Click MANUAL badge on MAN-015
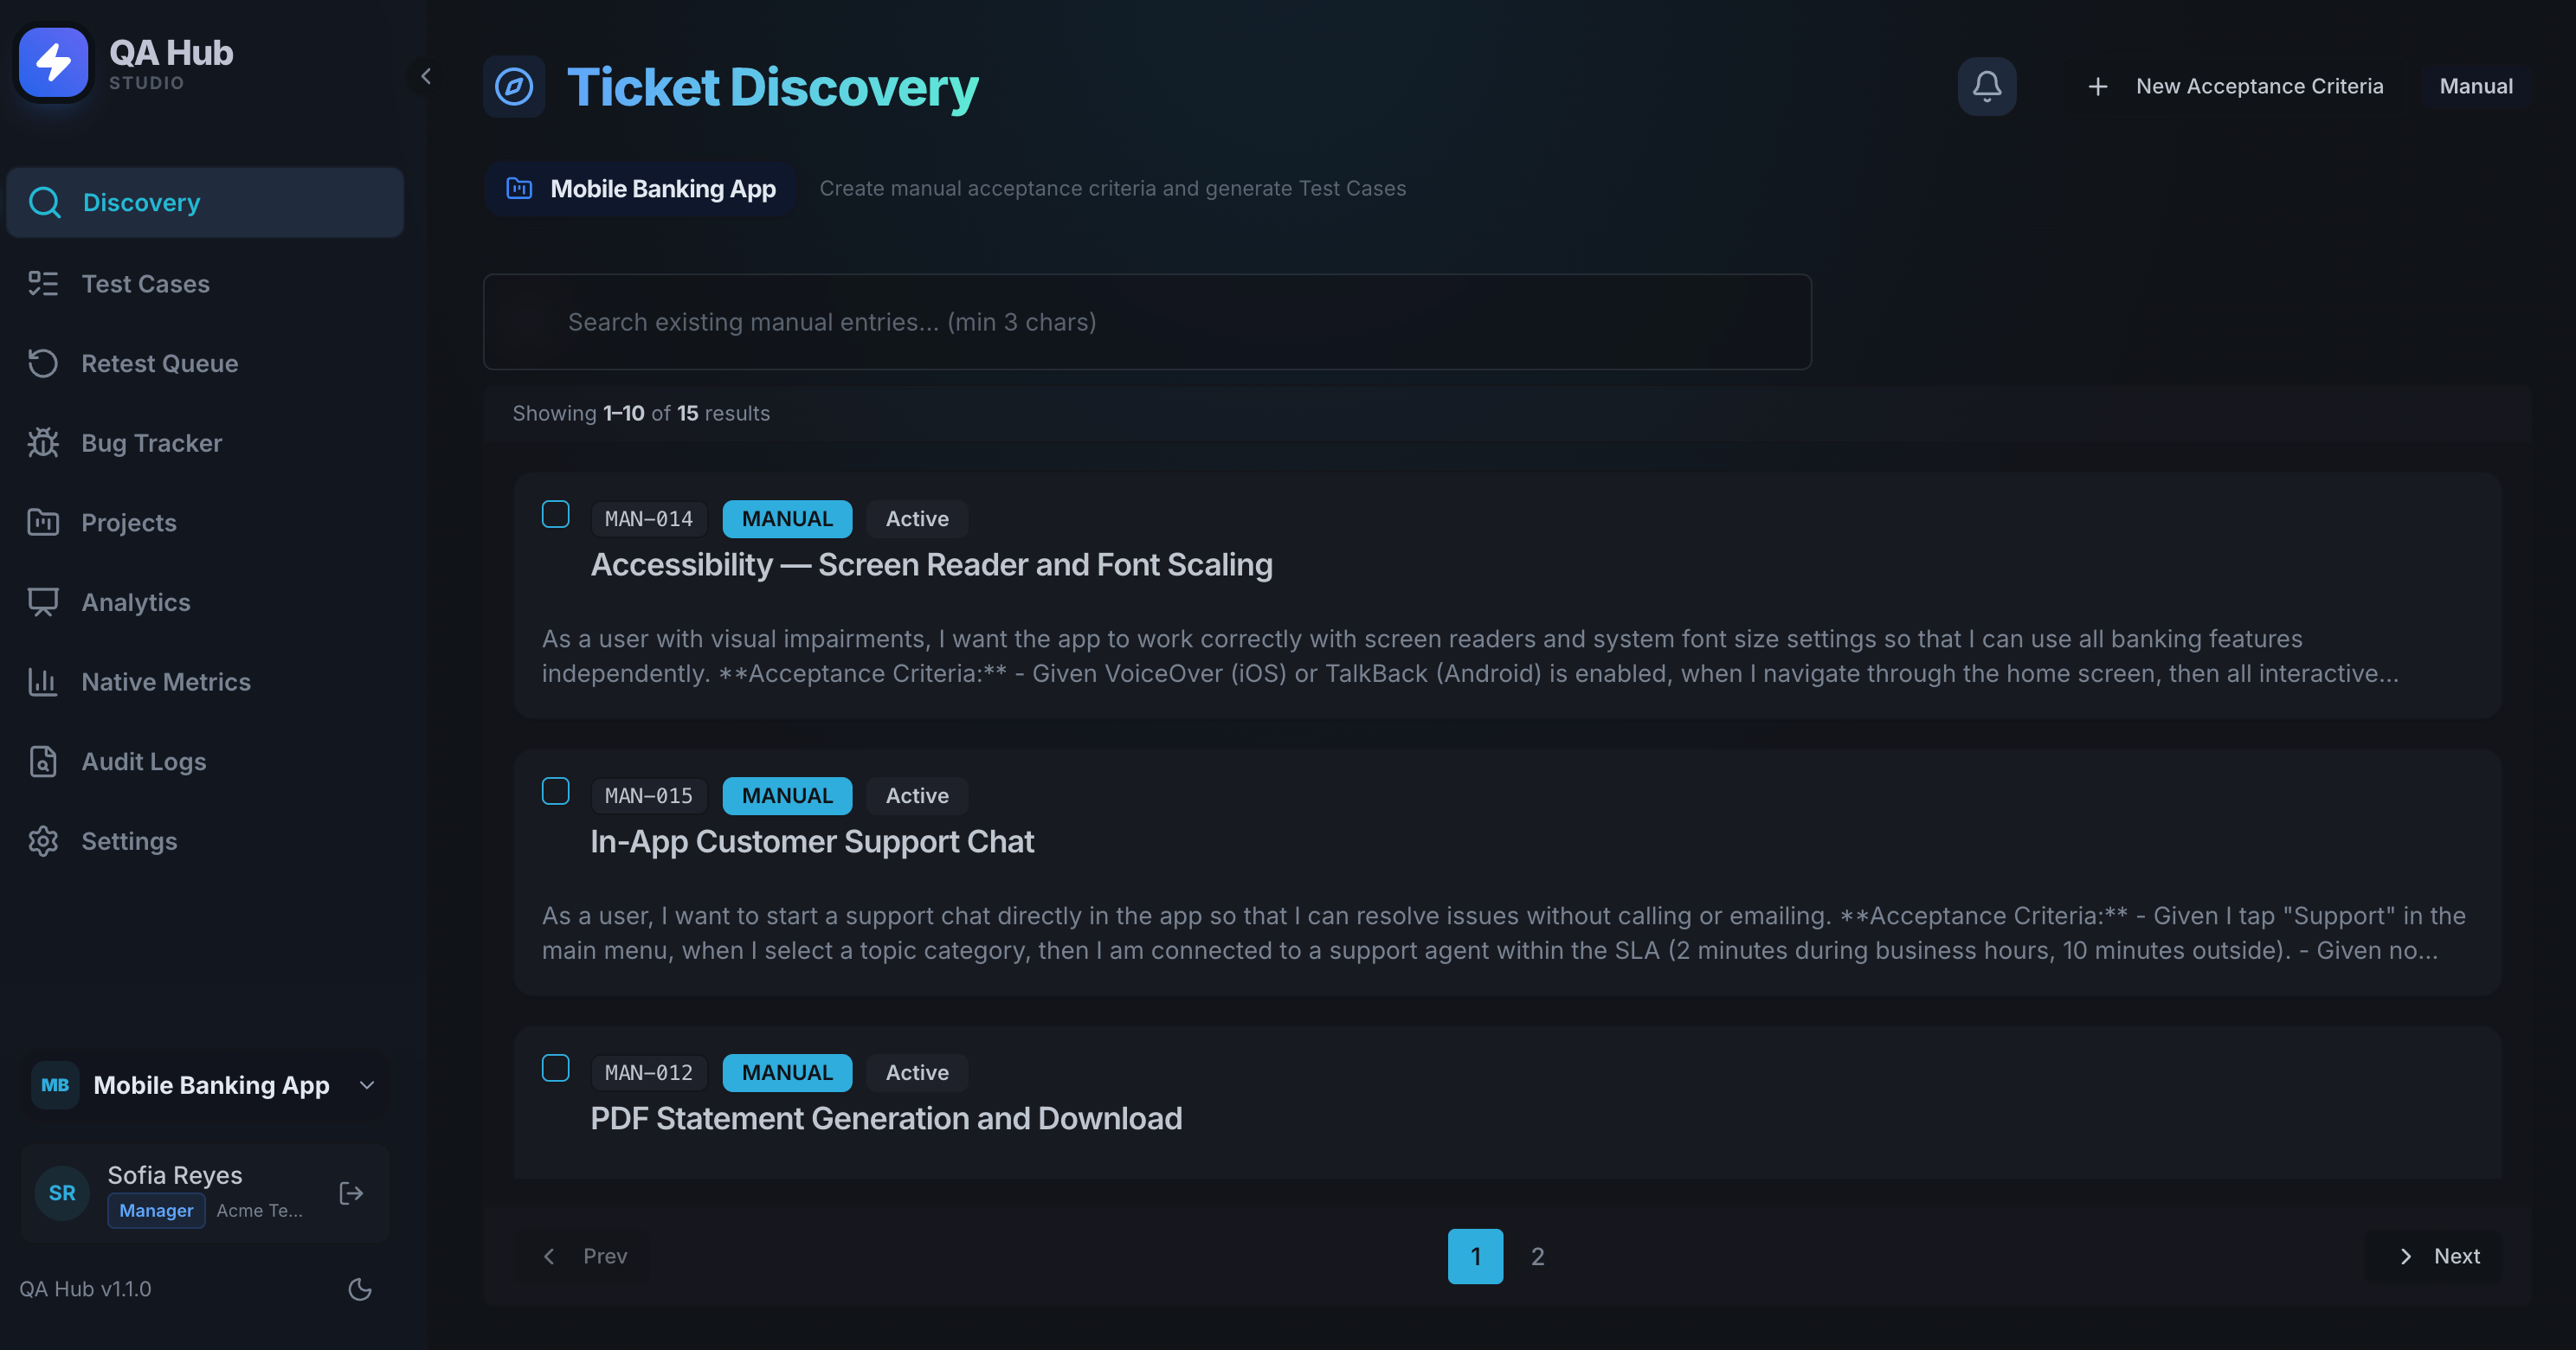The width and height of the screenshot is (2576, 1350). click(787, 796)
